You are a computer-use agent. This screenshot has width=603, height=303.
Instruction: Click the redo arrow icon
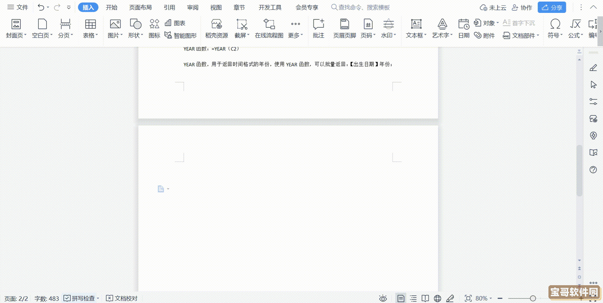coord(57,7)
